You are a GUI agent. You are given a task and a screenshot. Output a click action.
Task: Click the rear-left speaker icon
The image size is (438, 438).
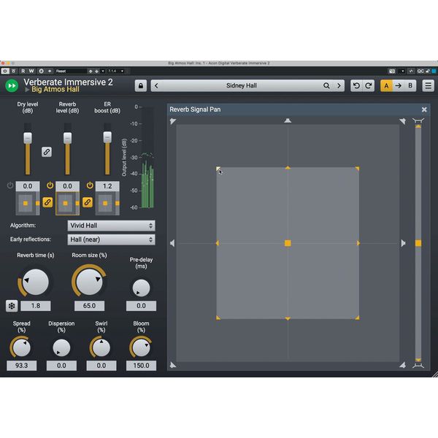(173, 365)
